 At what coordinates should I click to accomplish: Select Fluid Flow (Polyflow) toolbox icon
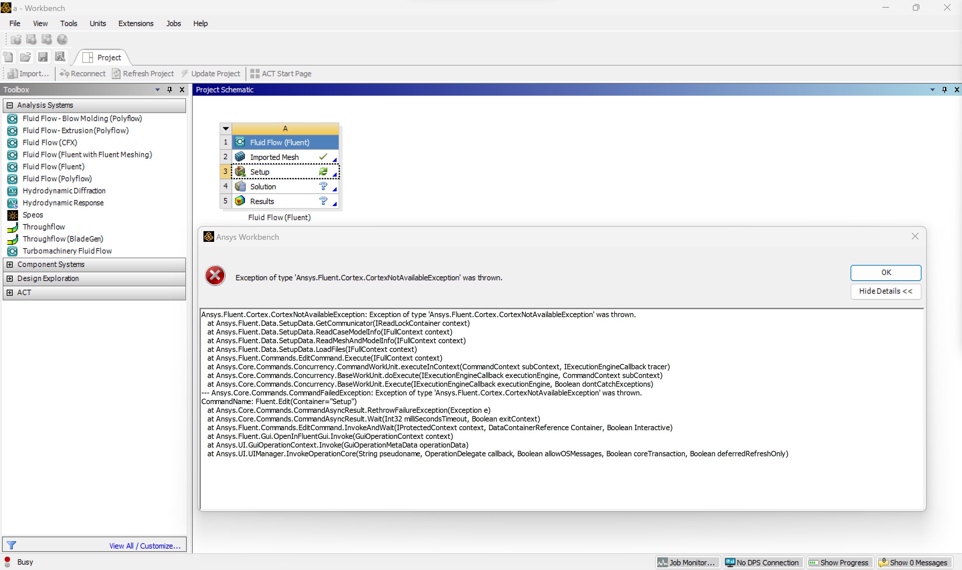12,179
